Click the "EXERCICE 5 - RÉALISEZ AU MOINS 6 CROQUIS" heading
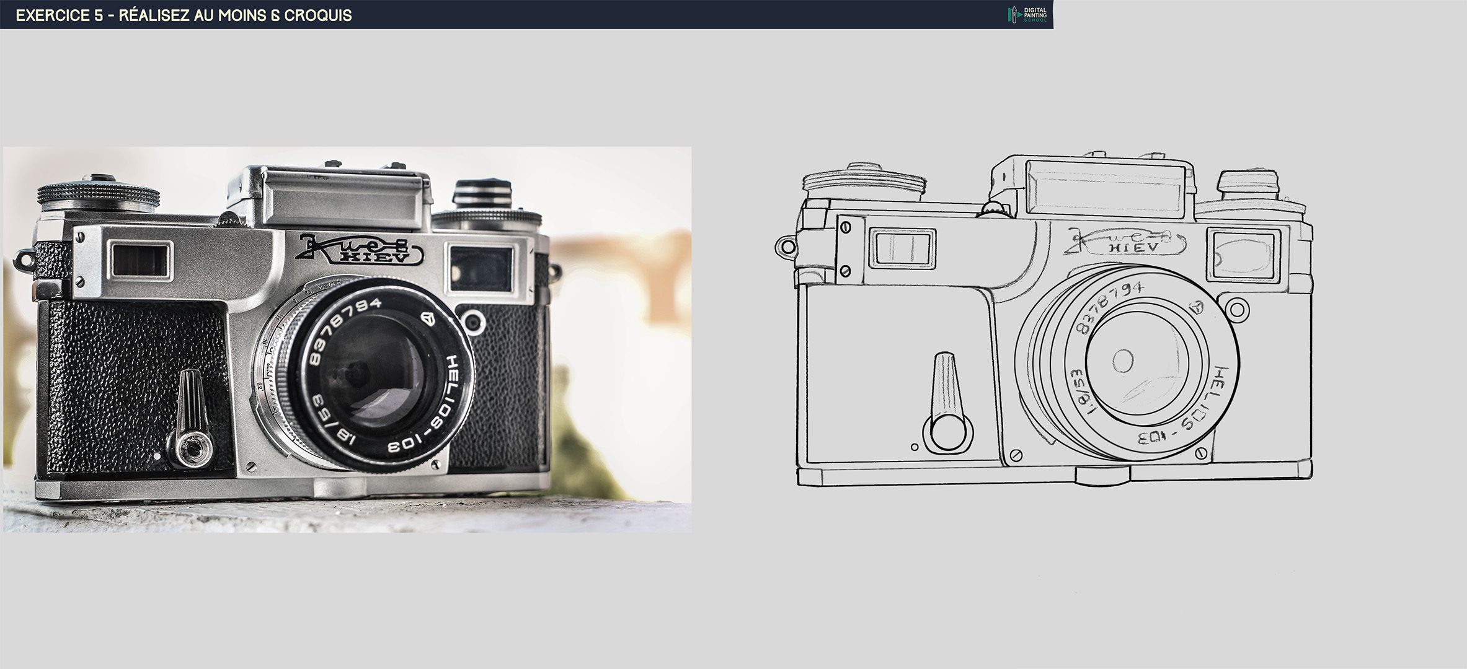Viewport: 1467px width, 669px height. coord(184,15)
